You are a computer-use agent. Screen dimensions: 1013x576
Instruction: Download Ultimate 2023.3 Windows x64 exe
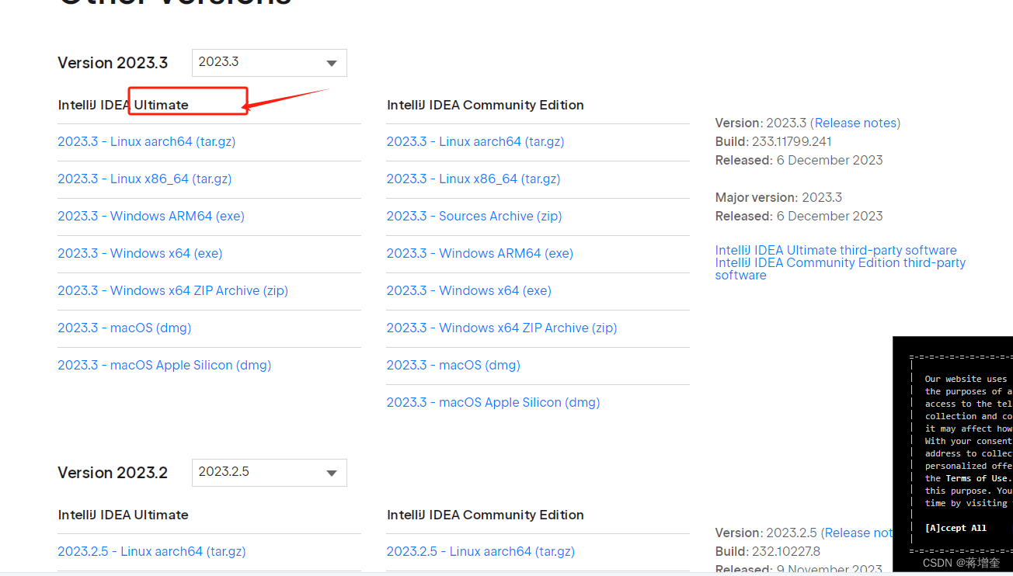point(140,253)
